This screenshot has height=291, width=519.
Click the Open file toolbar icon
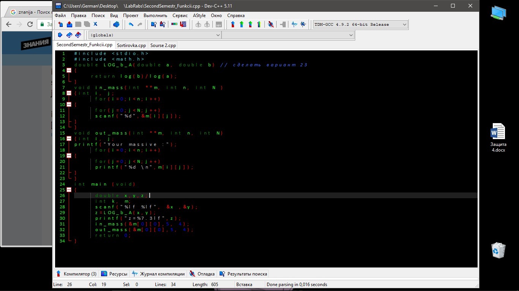coord(69,24)
